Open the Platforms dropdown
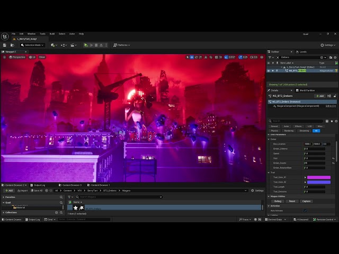 tap(122, 45)
